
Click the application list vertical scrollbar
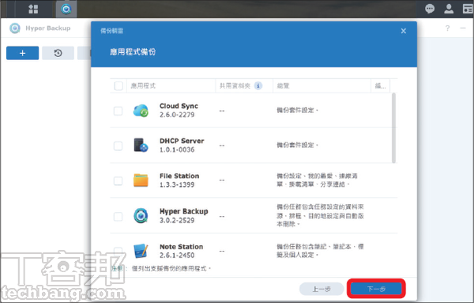pos(393,127)
